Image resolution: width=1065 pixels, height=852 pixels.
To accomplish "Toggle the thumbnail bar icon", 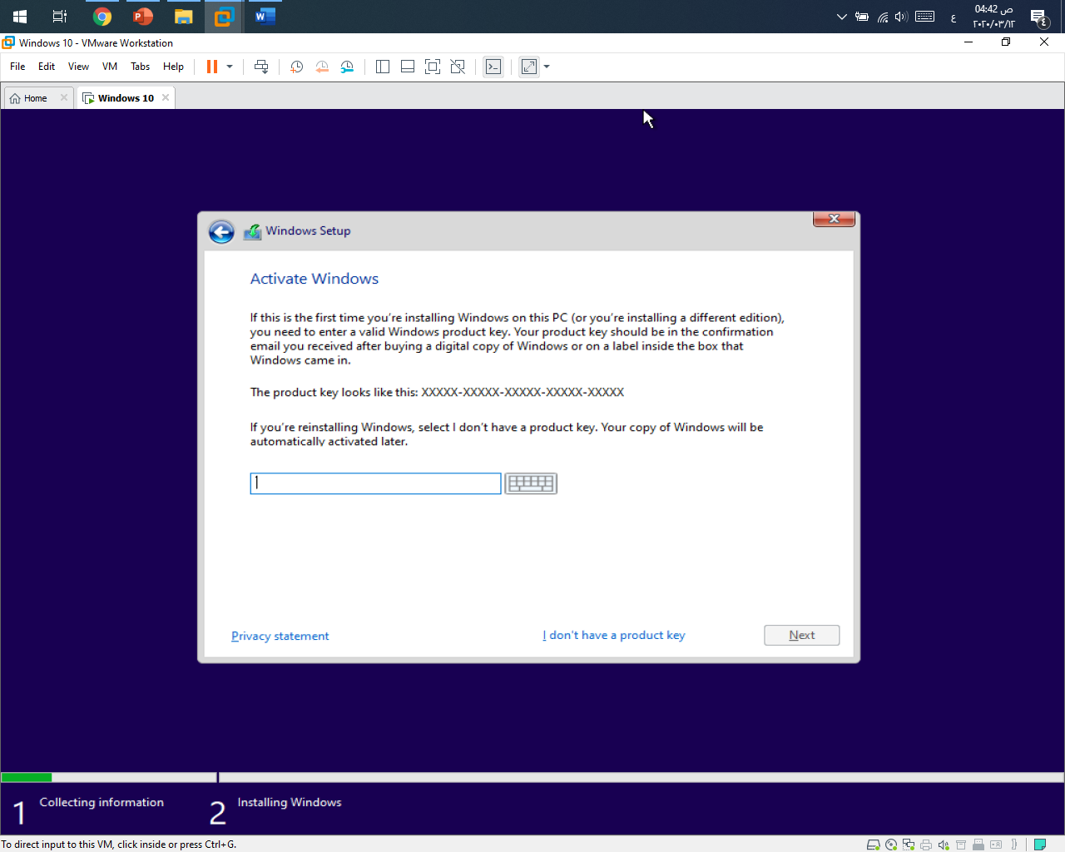I will click(x=408, y=67).
